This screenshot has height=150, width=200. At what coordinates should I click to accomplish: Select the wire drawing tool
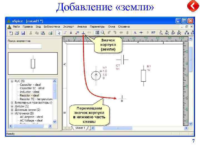pos(65,33)
